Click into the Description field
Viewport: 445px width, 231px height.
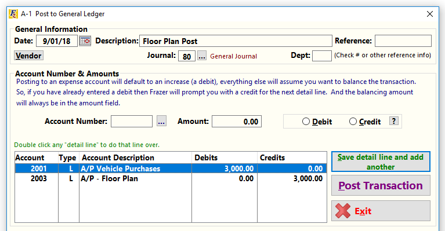pos(236,41)
